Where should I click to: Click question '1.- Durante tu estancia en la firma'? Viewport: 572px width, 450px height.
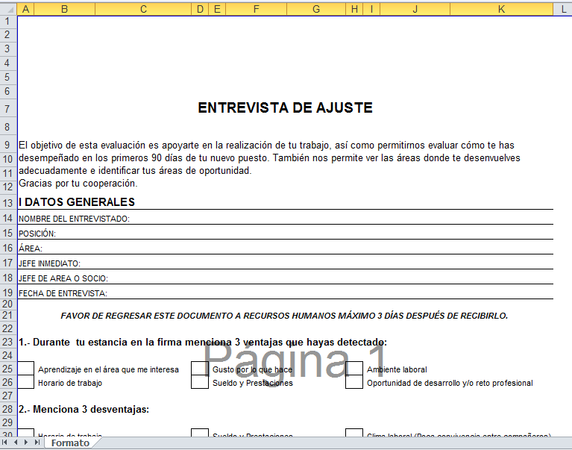click(x=203, y=343)
